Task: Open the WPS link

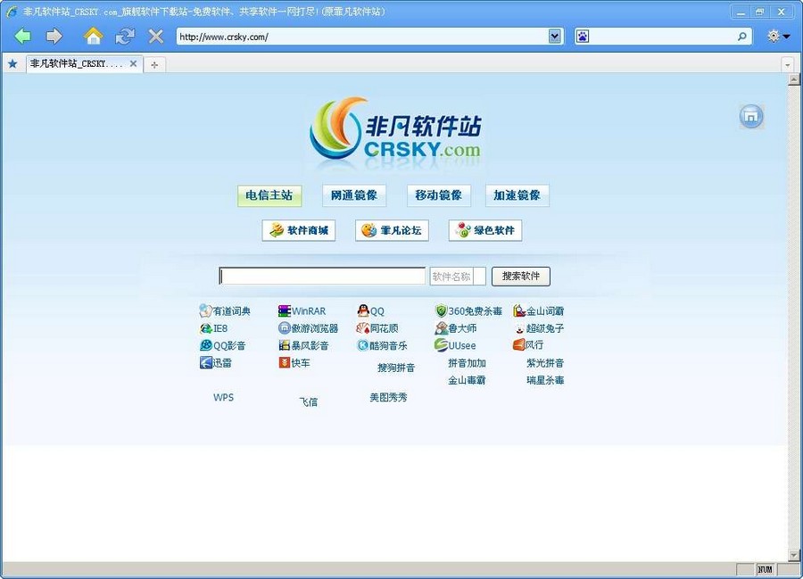Action: (223, 397)
